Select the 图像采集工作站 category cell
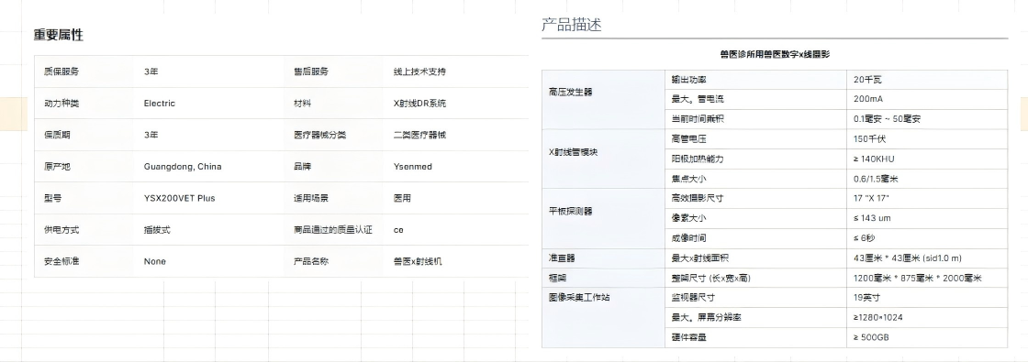 pyautogui.click(x=603, y=317)
